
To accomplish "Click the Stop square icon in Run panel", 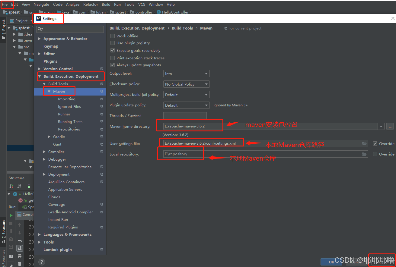I will 11,223.
